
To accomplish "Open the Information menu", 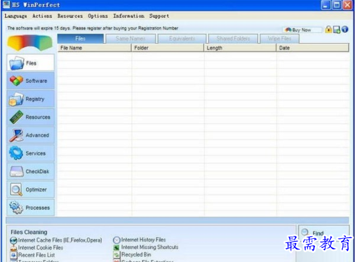I will pos(129,16).
